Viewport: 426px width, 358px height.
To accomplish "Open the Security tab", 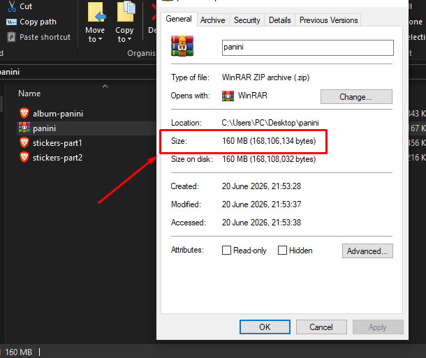I will tap(247, 20).
